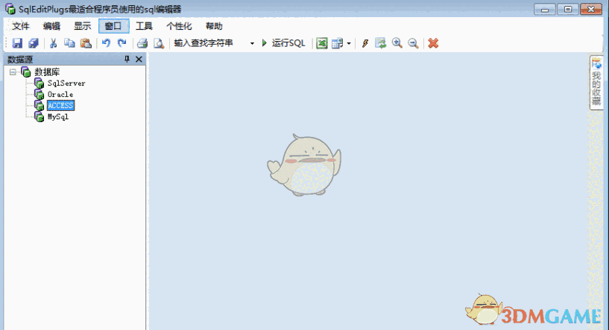Click the red X delete icon
This screenshot has width=609, height=330.
(433, 43)
